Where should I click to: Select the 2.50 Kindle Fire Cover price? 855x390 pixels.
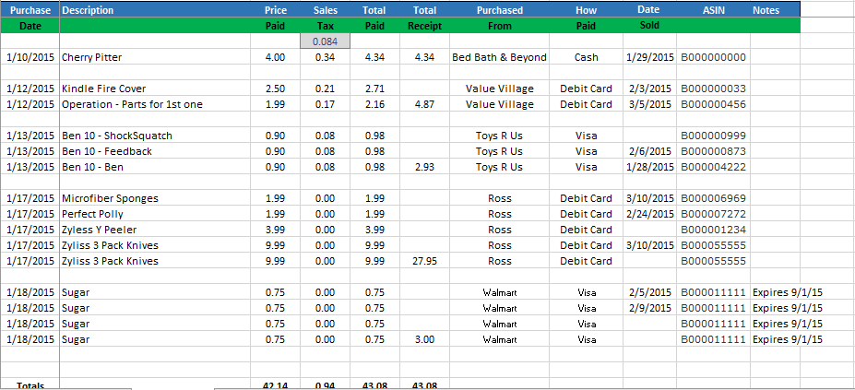click(x=276, y=89)
